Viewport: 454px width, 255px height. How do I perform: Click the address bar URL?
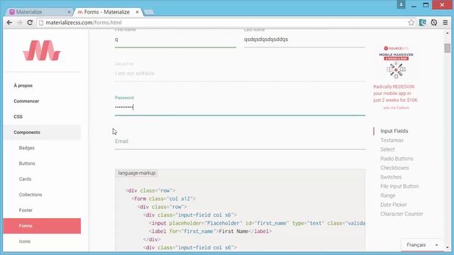84,23
